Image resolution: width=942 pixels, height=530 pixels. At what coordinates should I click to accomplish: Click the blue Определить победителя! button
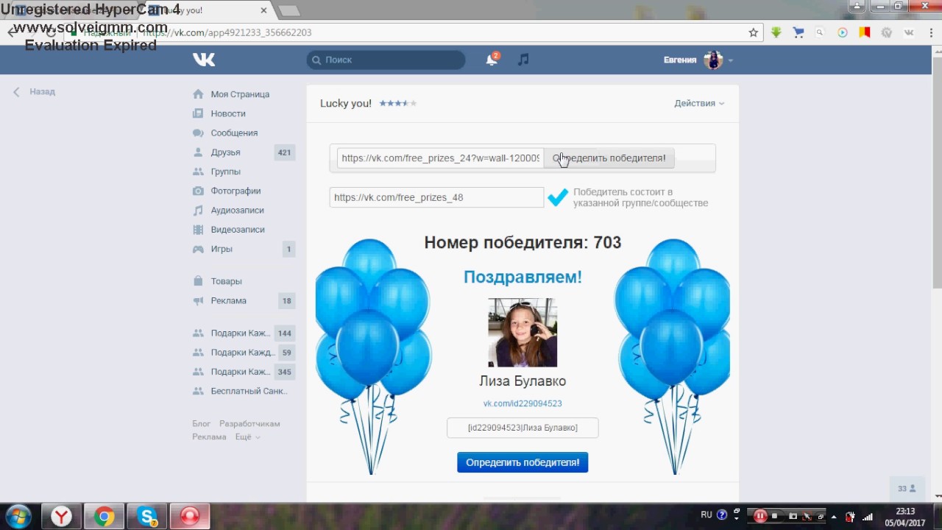pos(523,462)
